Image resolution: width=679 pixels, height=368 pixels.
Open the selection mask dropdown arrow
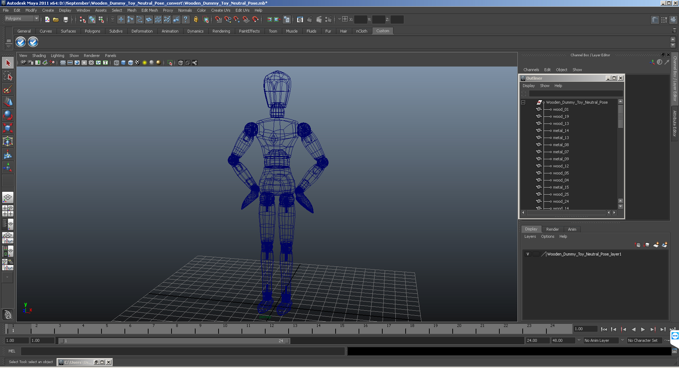(112, 19)
